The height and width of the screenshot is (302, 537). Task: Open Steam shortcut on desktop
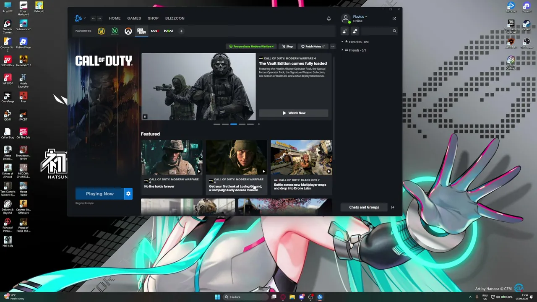[527, 26]
